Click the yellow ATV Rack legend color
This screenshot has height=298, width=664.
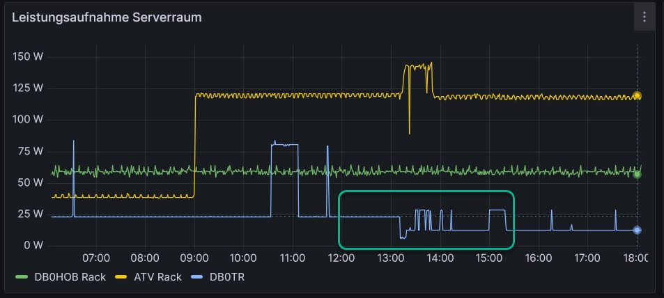pos(121,277)
